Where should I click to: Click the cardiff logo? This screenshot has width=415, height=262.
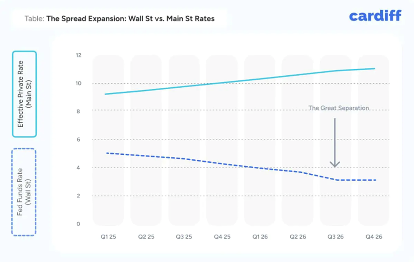[x=375, y=16]
